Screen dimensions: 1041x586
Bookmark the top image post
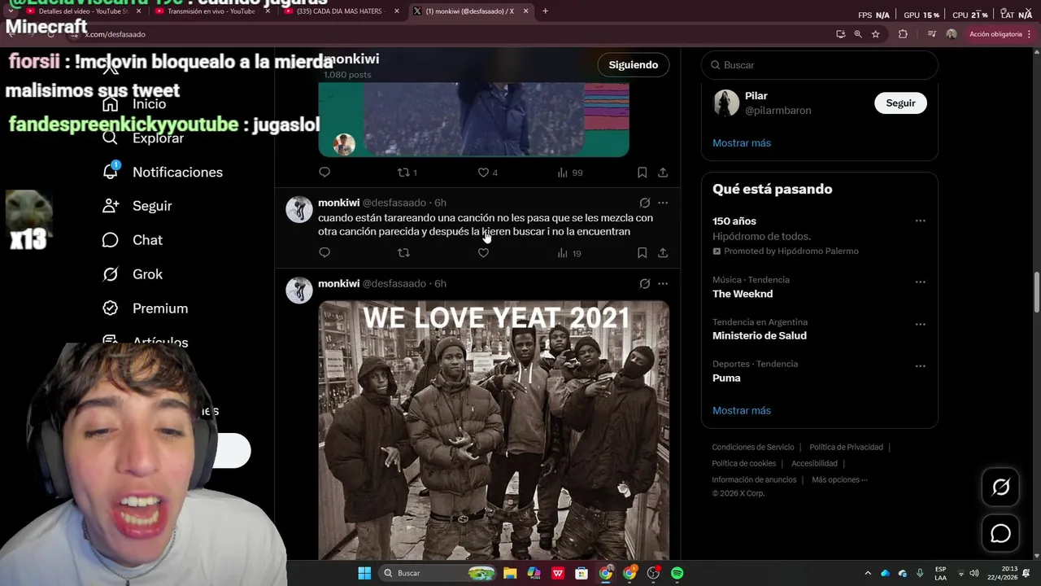click(642, 173)
